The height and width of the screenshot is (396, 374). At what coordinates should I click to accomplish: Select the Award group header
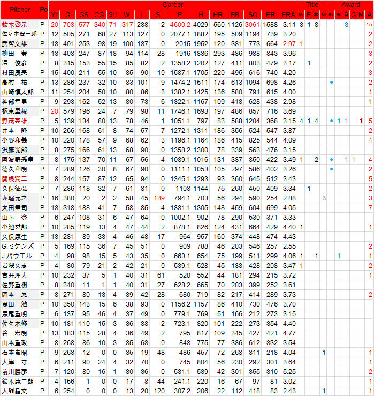pos(350,5)
